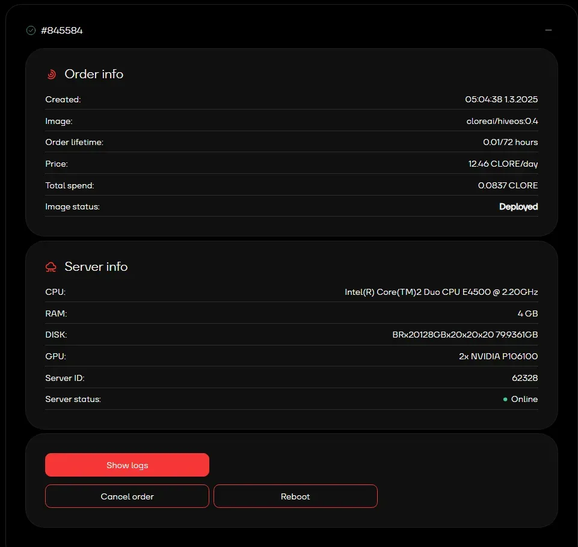Screen dimensions: 578x547
Task: Click the Deployed image status value
Action: (518, 206)
